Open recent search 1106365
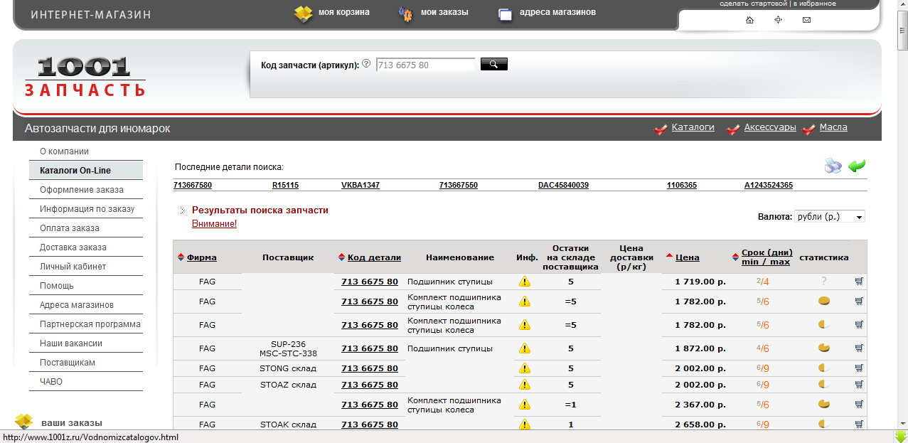 click(682, 185)
